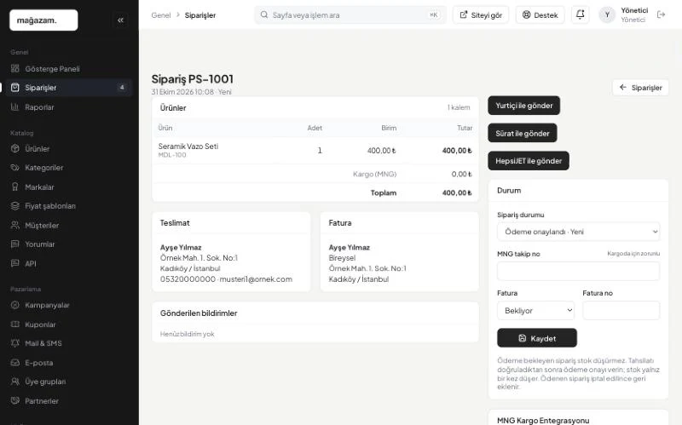The image size is (682, 425).
Task: Click the mağazam. logo
Action: point(43,20)
